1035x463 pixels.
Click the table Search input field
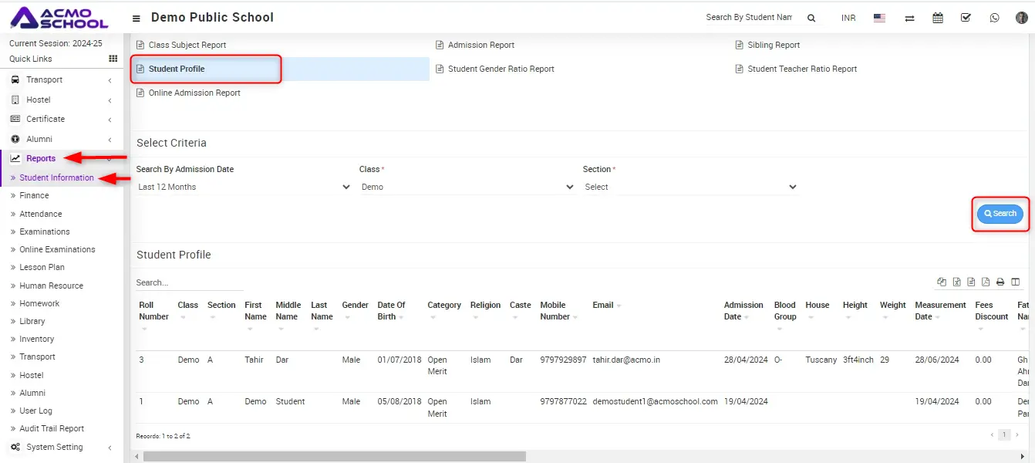pyautogui.click(x=189, y=282)
